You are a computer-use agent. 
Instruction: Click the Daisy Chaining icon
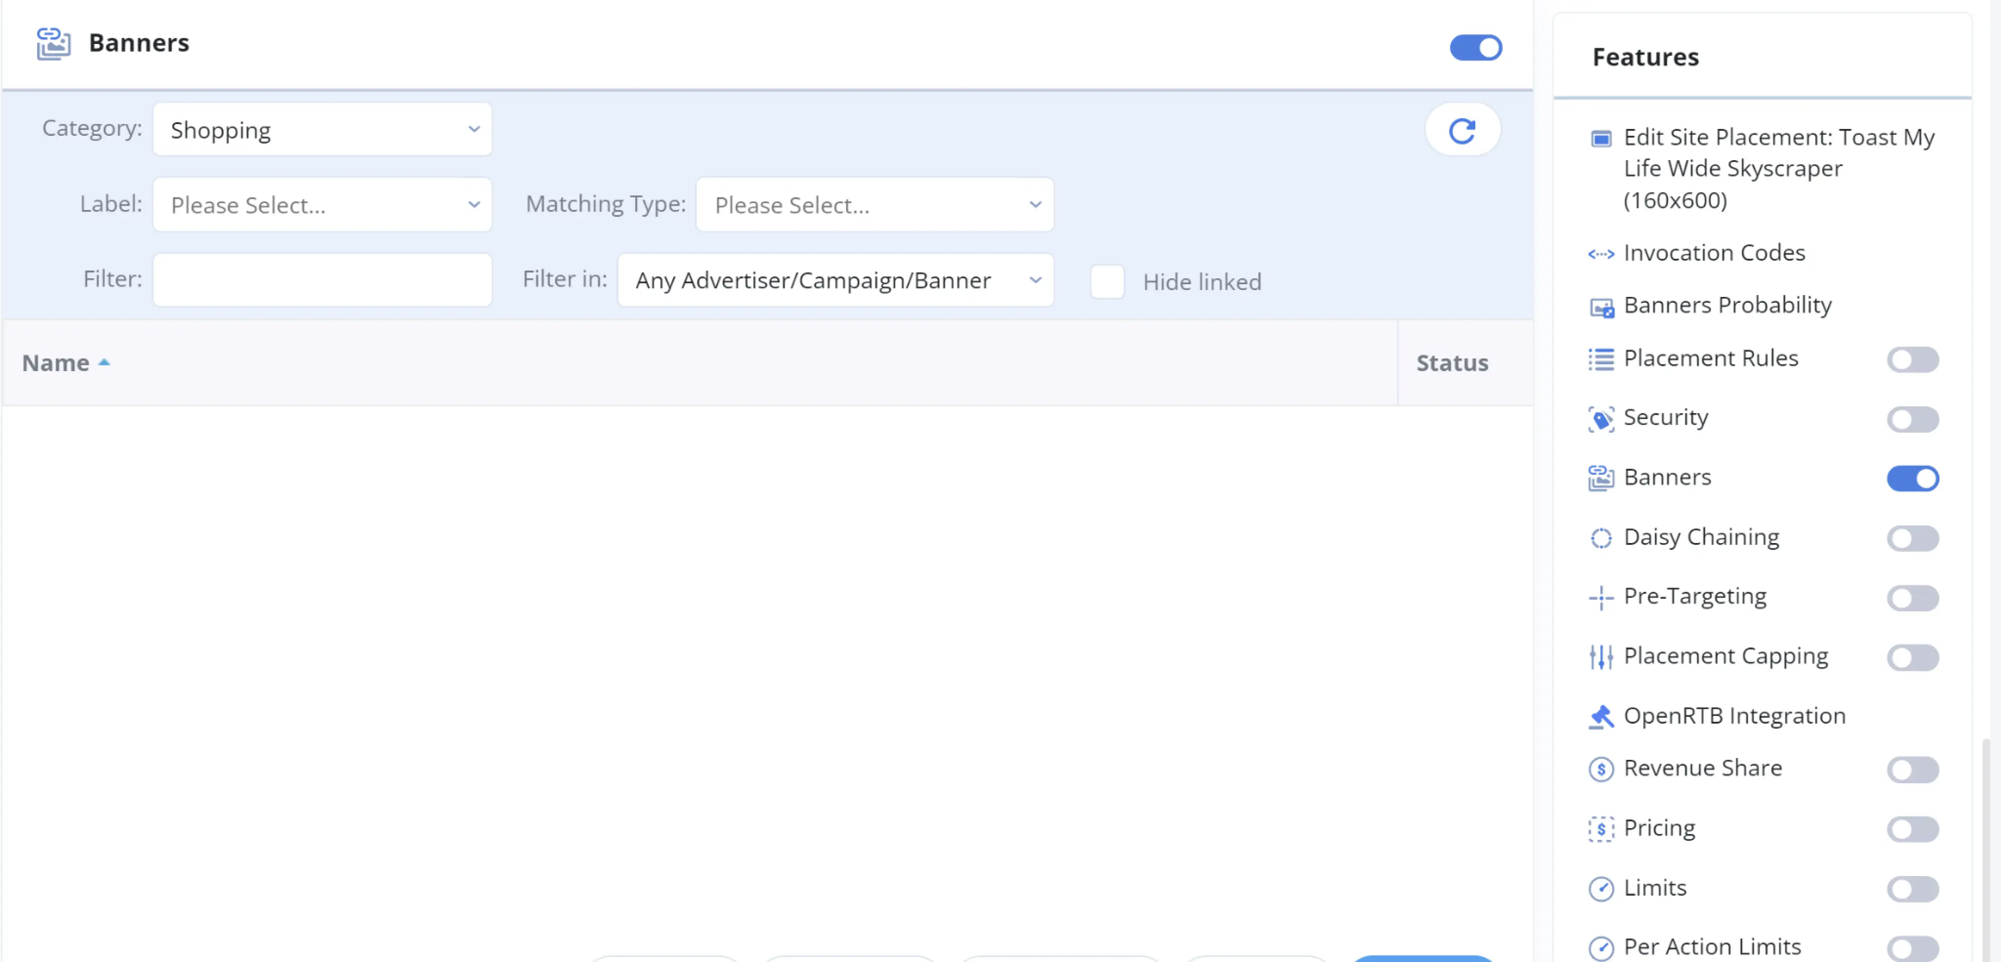pyautogui.click(x=1601, y=538)
